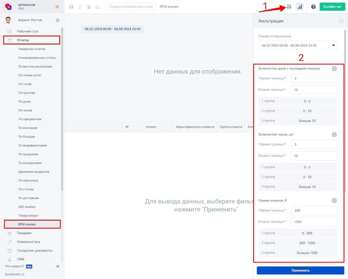Show info for Сумма покупок
348x279 pixels.
point(334,201)
